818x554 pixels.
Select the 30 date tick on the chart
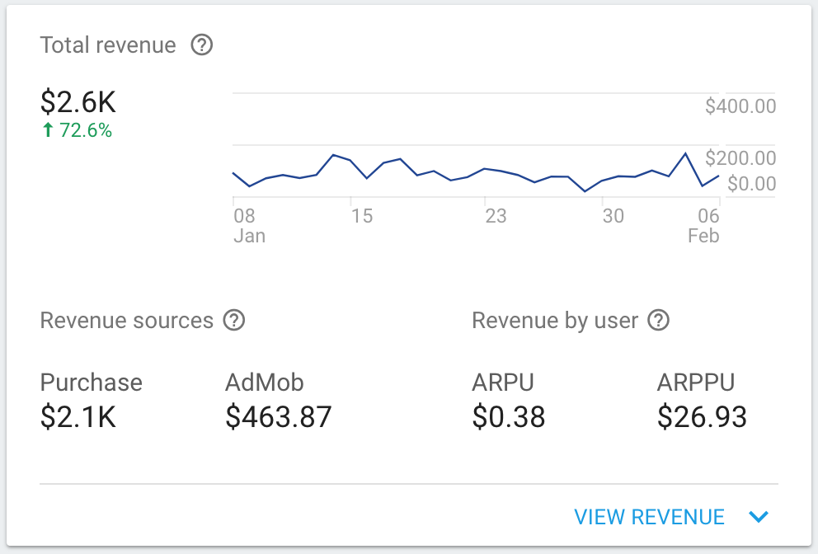click(x=613, y=217)
